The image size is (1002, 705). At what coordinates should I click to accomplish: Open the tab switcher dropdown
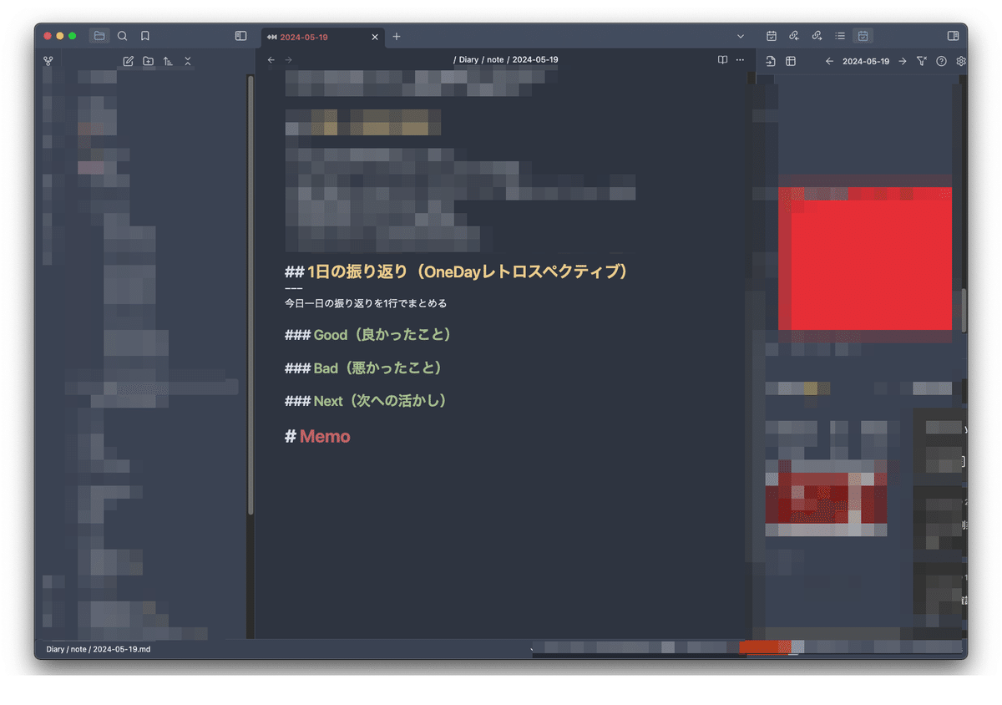coord(740,36)
